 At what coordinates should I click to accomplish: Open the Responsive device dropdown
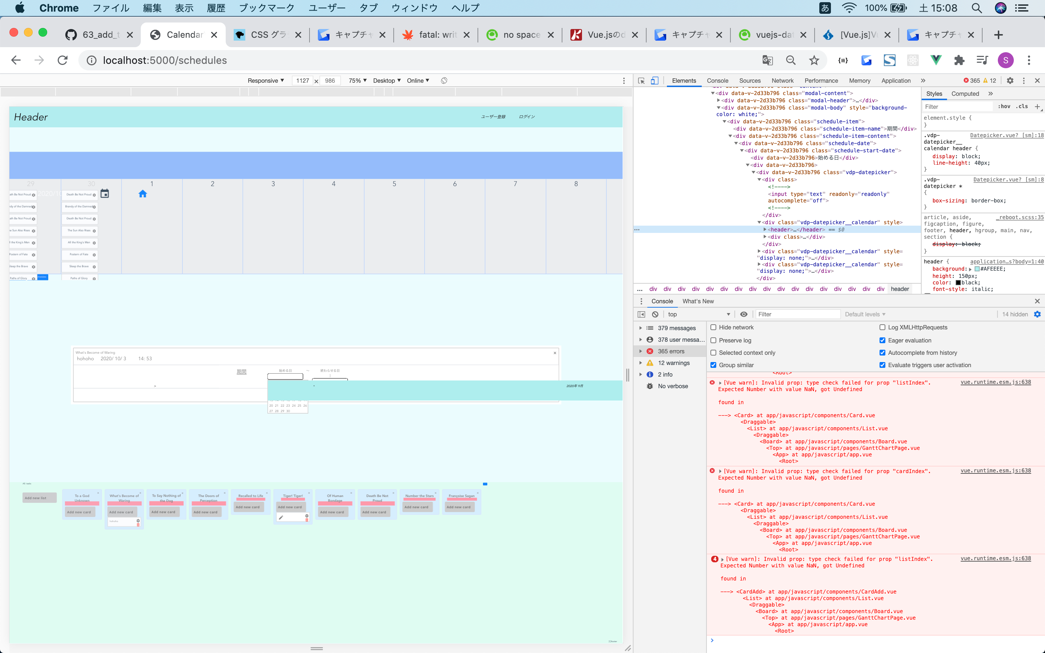pyautogui.click(x=266, y=80)
